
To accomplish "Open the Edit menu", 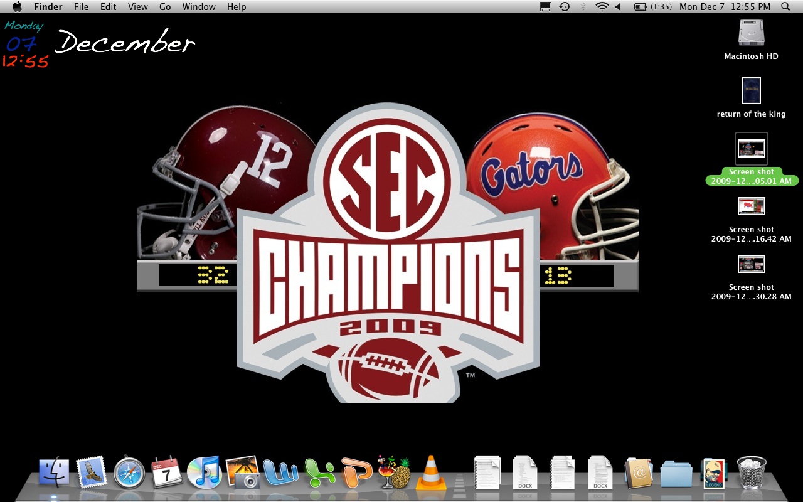I will (109, 7).
